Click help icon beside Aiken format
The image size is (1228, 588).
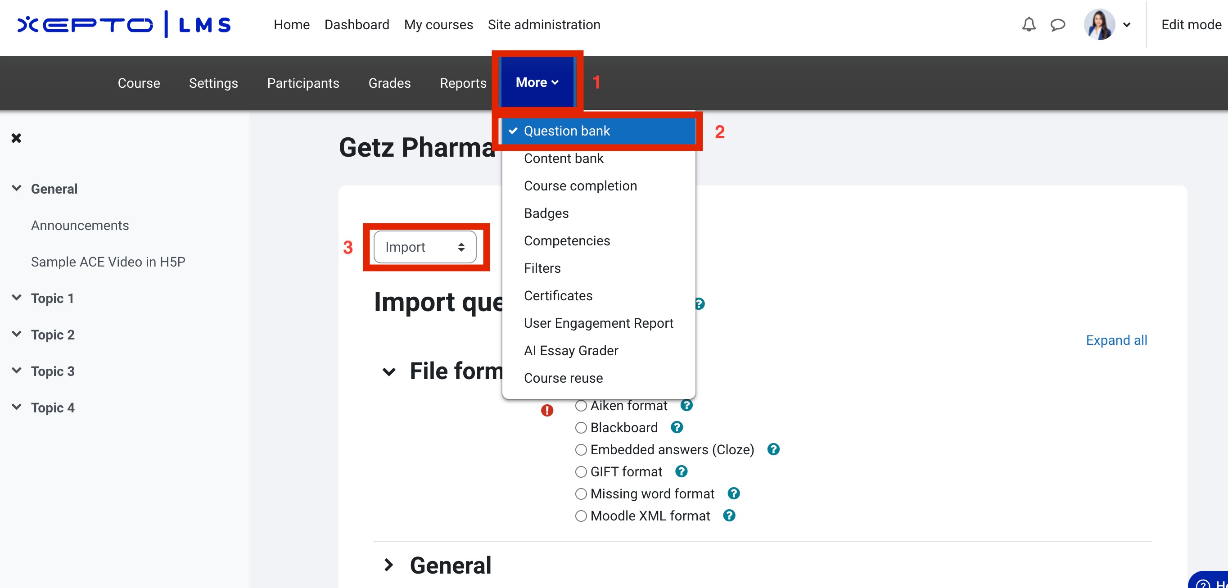coord(686,405)
